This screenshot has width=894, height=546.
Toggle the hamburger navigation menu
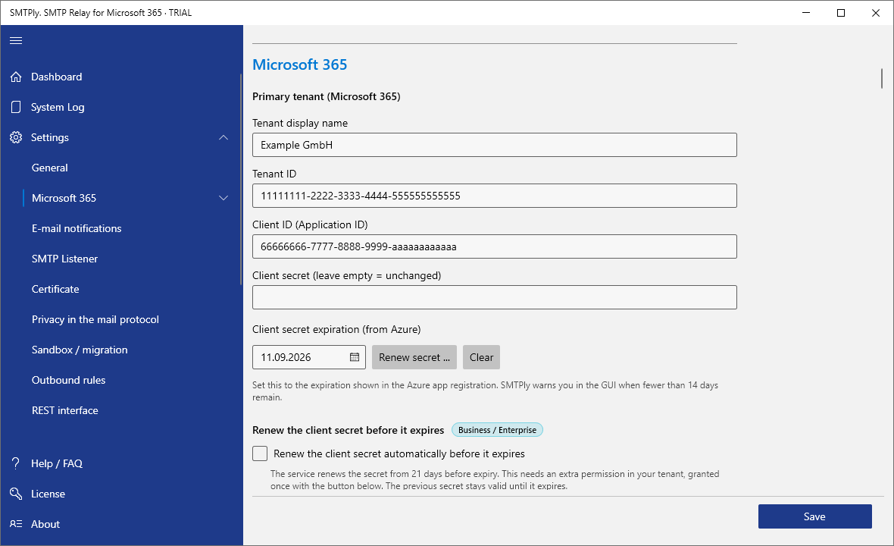click(16, 40)
